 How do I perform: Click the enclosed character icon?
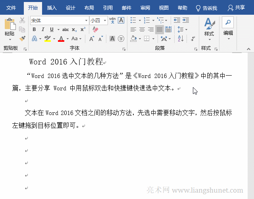pyautogui.click(x=121, y=39)
